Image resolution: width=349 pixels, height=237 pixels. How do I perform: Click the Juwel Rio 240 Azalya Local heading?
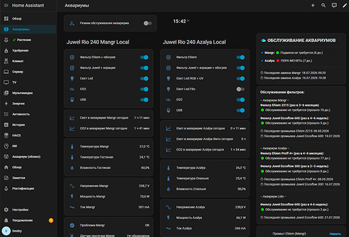click(194, 42)
